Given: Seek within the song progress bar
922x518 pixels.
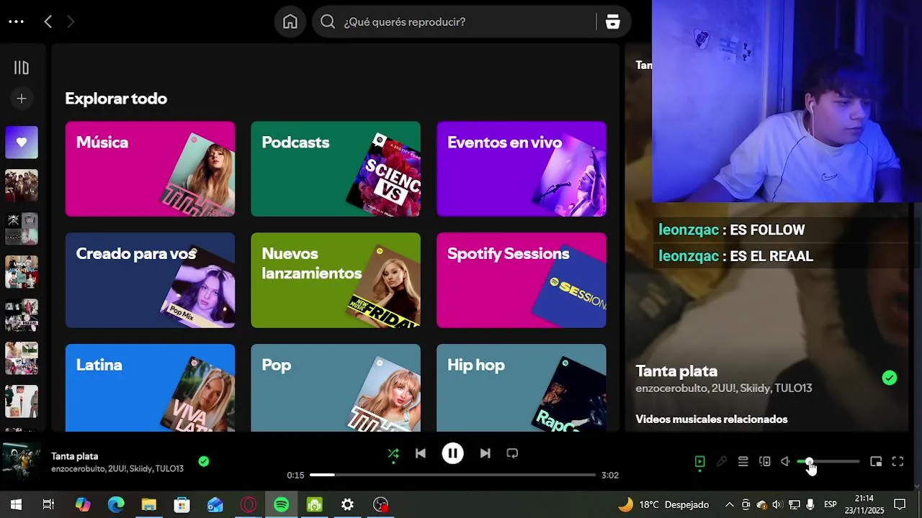Looking at the screenshot, I should point(453,475).
